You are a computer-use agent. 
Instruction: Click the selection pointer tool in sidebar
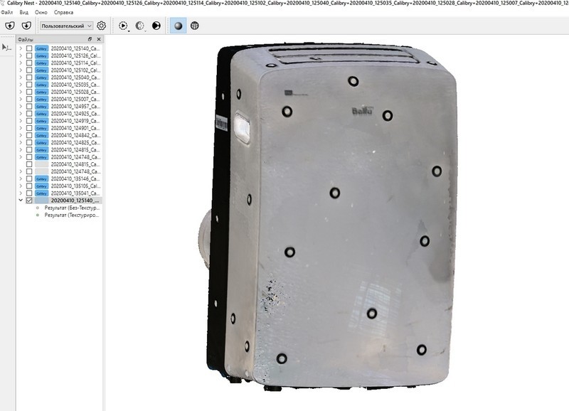[6, 47]
